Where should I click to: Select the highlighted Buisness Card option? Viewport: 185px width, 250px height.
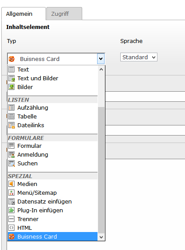coord(52,236)
